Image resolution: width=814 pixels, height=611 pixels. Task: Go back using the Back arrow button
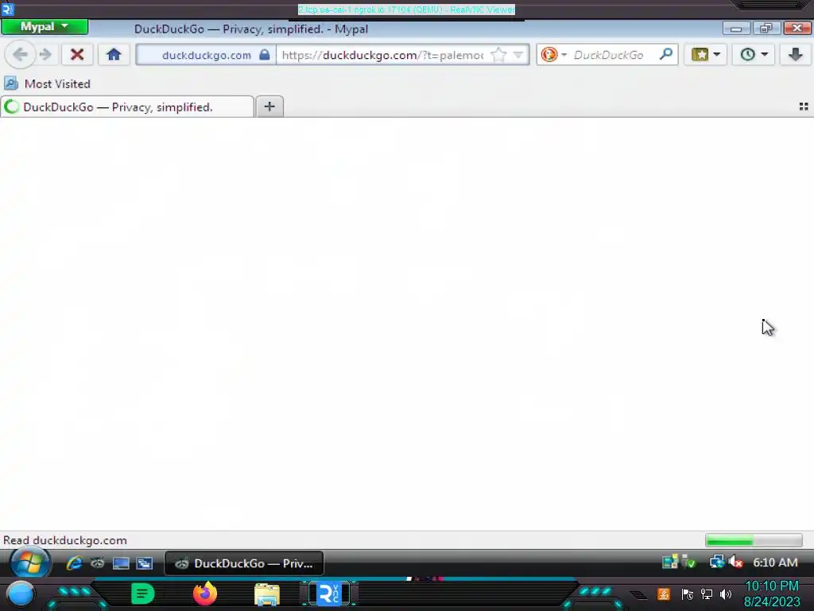coord(20,55)
